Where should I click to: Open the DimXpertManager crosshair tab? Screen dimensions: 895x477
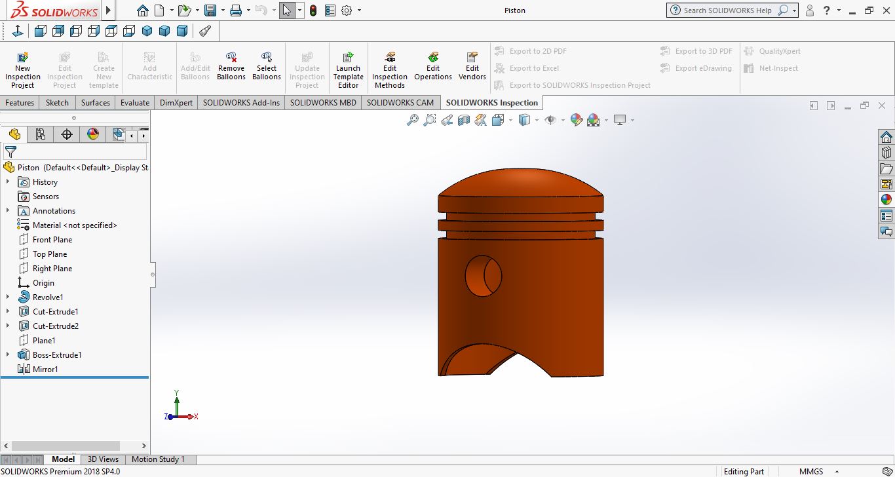(67, 134)
